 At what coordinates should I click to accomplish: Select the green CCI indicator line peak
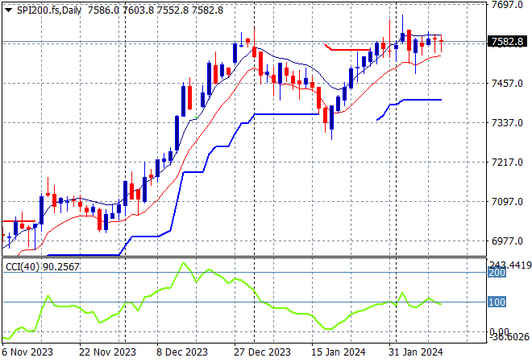(x=184, y=263)
